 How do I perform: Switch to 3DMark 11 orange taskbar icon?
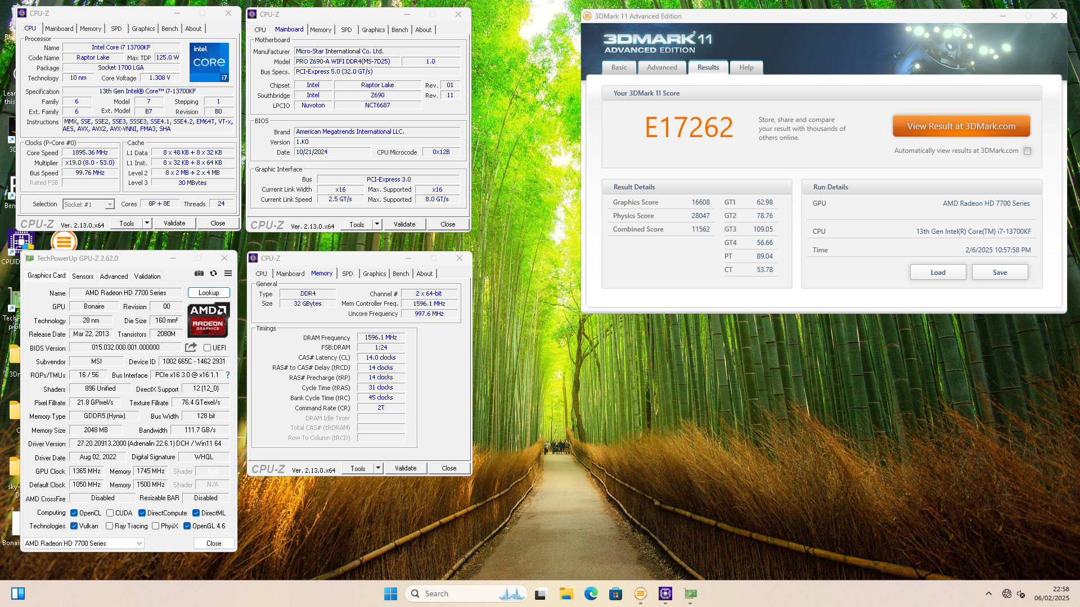[x=640, y=594]
